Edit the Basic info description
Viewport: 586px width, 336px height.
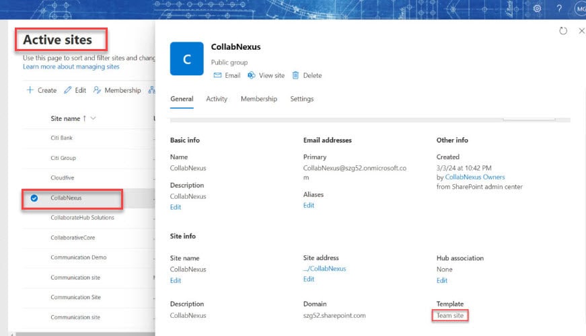point(176,207)
